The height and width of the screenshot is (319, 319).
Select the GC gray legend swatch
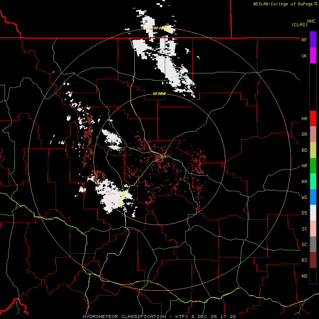(313, 244)
